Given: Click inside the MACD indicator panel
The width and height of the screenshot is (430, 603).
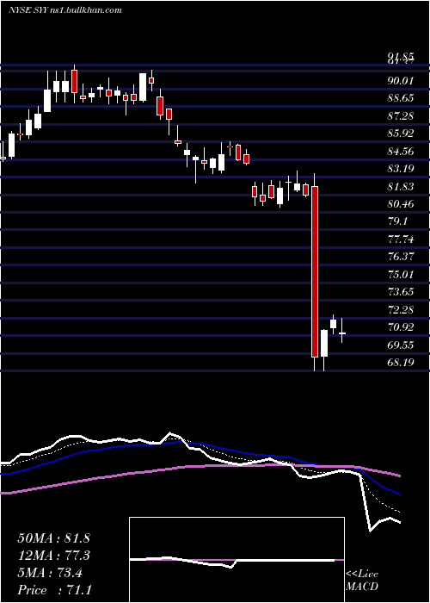Looking at the screenshot, I should (x=236, y=560).
